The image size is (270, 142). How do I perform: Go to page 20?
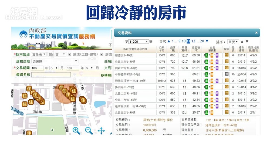[x=202, y=41]
